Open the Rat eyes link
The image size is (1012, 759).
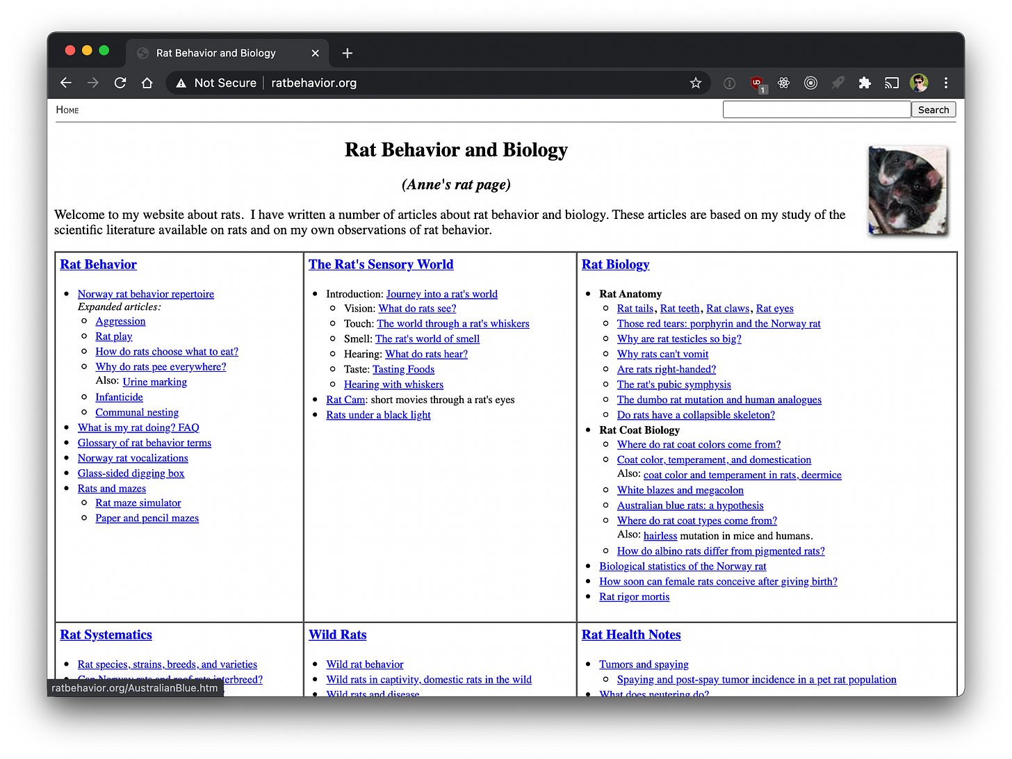(x=774, y=308)
